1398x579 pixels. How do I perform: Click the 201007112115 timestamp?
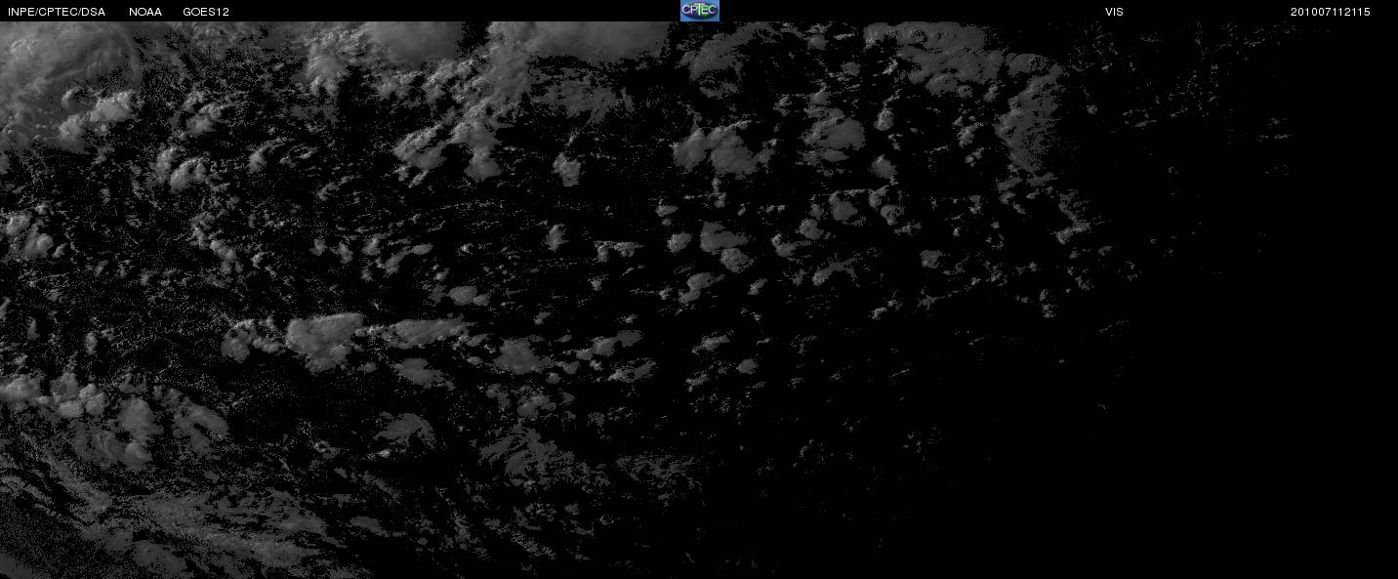tap(1330, 12)
